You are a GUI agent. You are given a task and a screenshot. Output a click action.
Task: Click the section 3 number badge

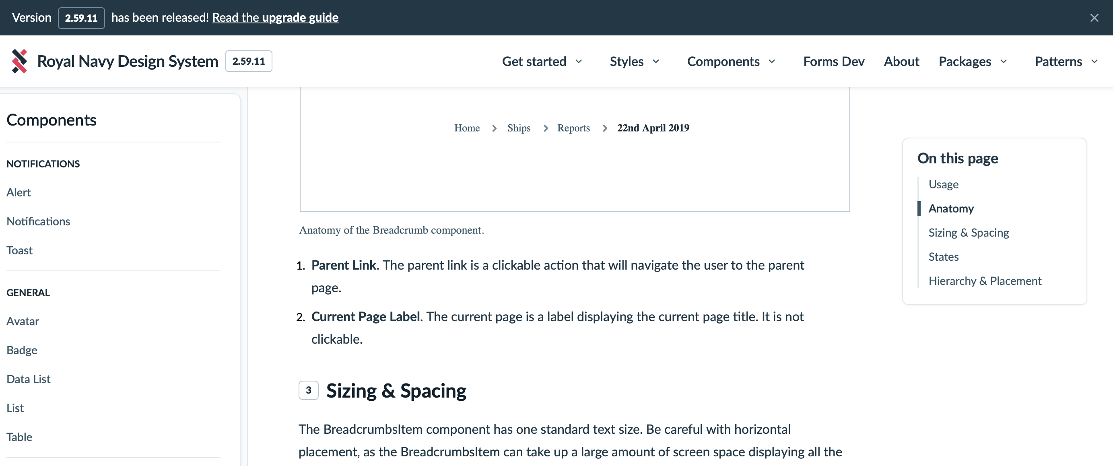point(308,390)
